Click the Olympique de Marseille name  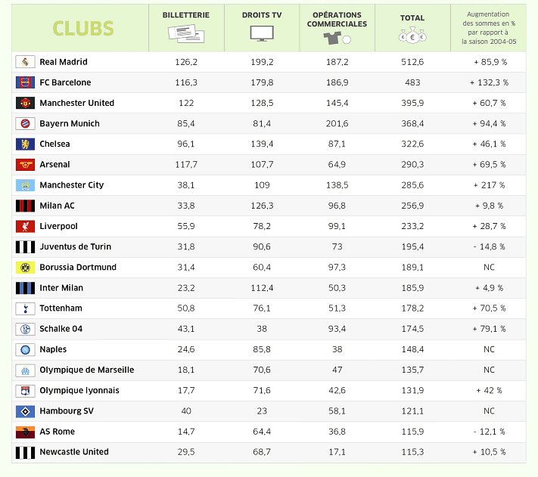pos(86,370)
